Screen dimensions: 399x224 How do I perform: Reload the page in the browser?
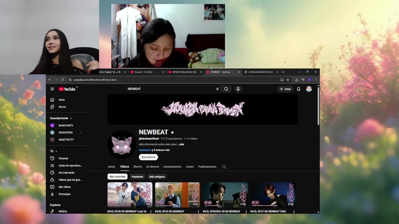point(62,80)
